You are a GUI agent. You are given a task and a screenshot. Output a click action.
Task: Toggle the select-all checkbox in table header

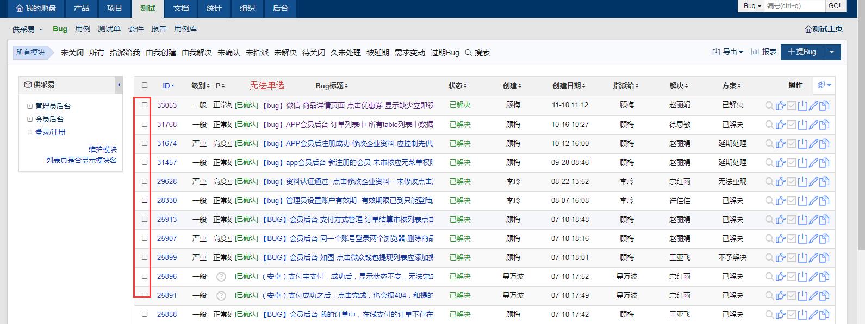pos(145,85)
